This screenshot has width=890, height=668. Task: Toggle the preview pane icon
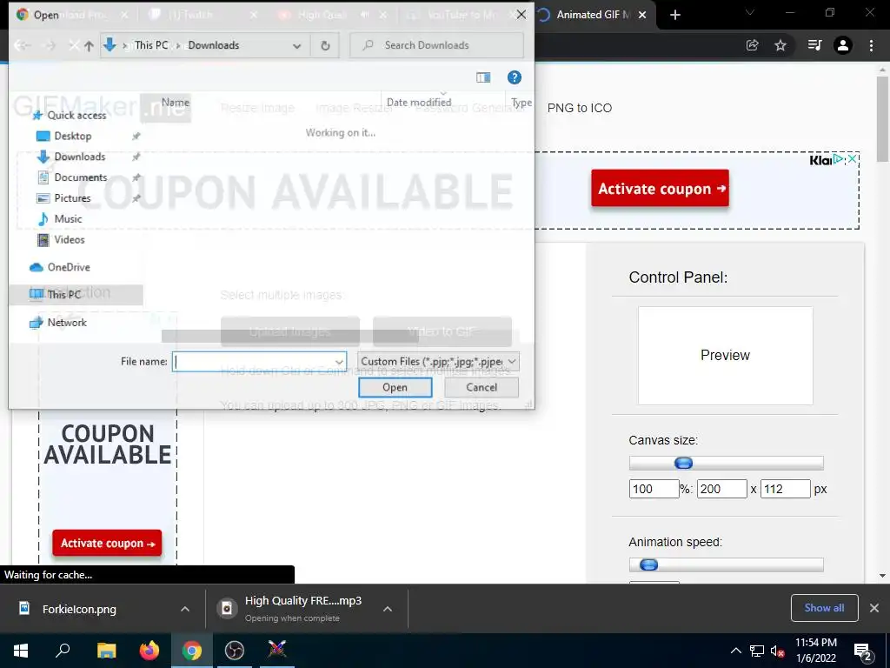point(483,77)
